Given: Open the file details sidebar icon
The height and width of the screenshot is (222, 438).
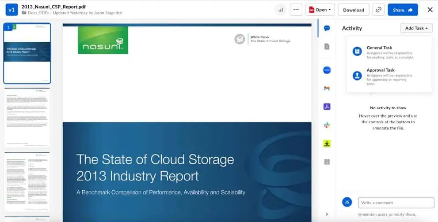Looking at the screenshot, I should (327, 46).
